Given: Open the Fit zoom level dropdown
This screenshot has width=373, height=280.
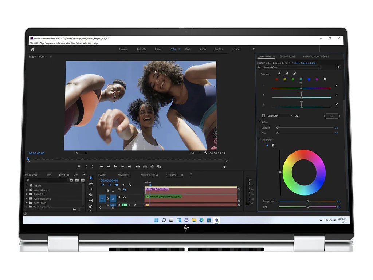Looking at the screenshot, I should (x=81, y=153).
